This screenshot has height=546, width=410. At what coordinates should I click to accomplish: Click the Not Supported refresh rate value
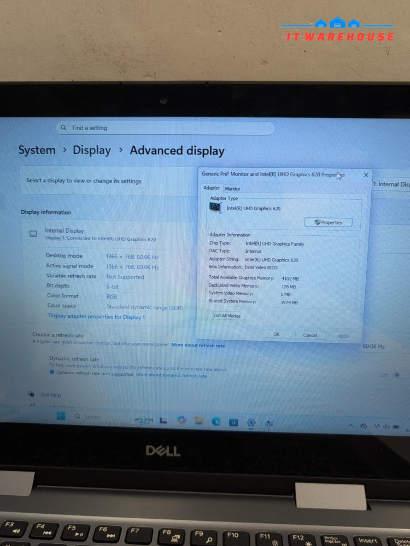click(125, 277)
